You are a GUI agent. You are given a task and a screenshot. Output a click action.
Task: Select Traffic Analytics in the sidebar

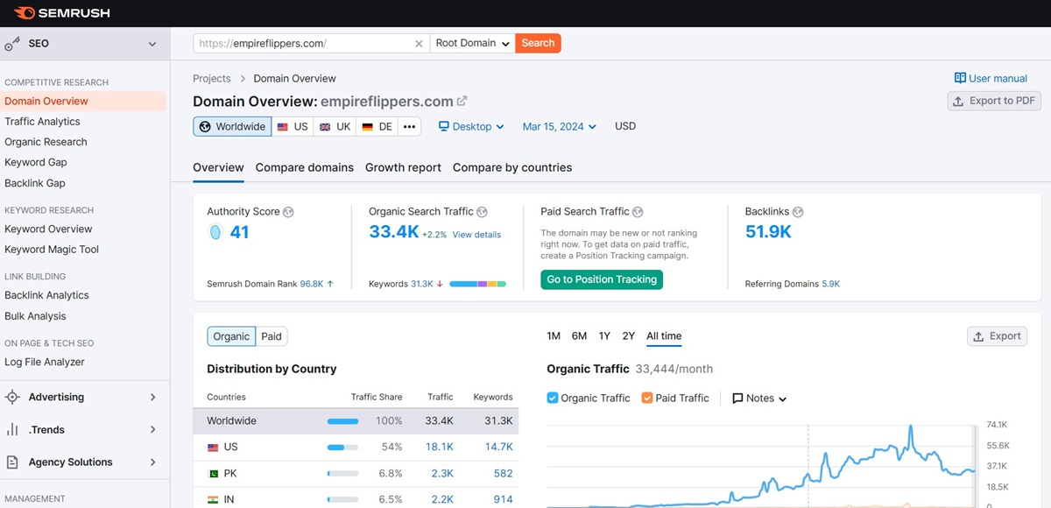click(x=42, y=122)
